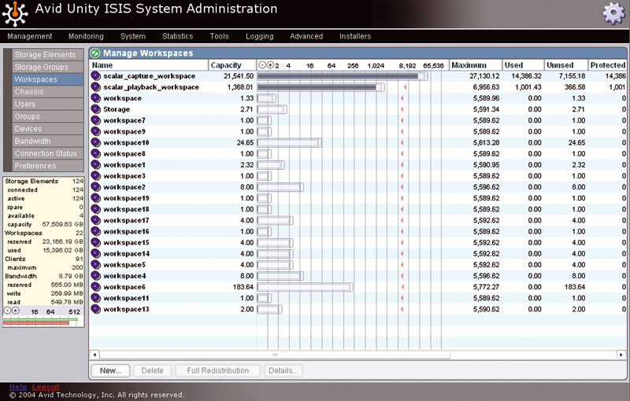Click the green Manage Workspaces refresh icon

pyautogui.click(x=95, y=53)
